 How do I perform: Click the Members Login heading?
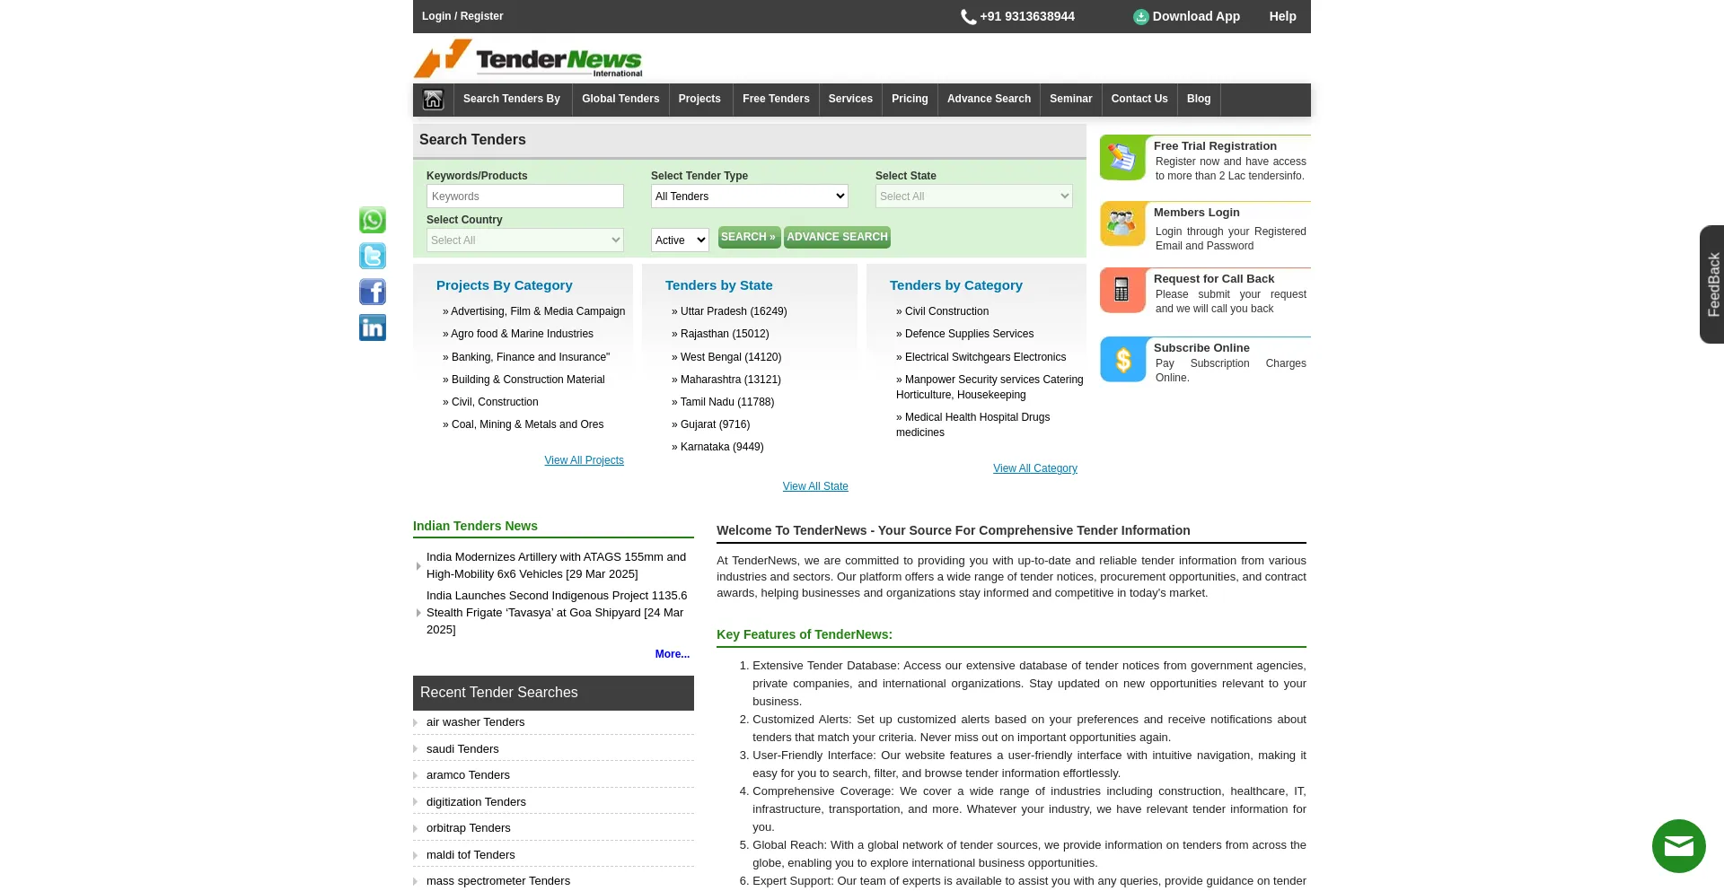(x=1197, y=213)
